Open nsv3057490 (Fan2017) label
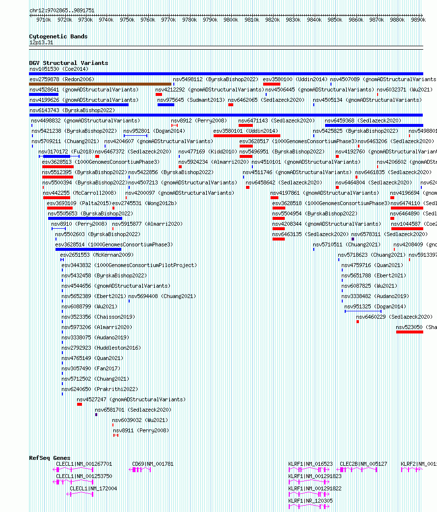 (91, 369)
